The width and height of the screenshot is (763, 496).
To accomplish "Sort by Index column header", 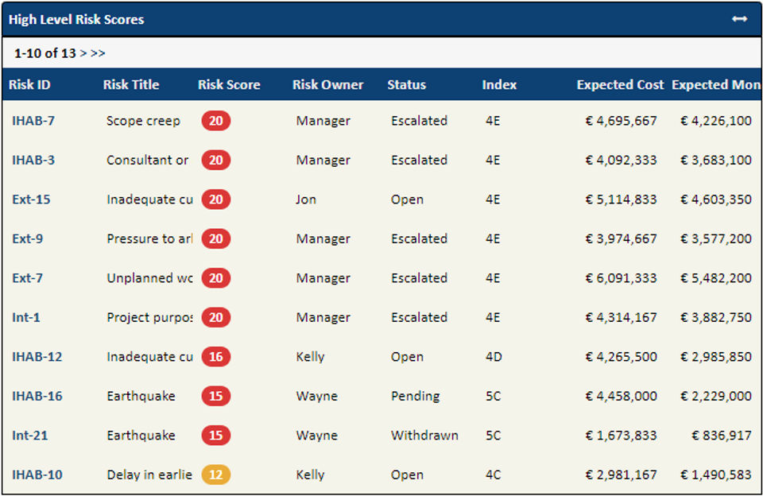I will click(x=499, y=85).
